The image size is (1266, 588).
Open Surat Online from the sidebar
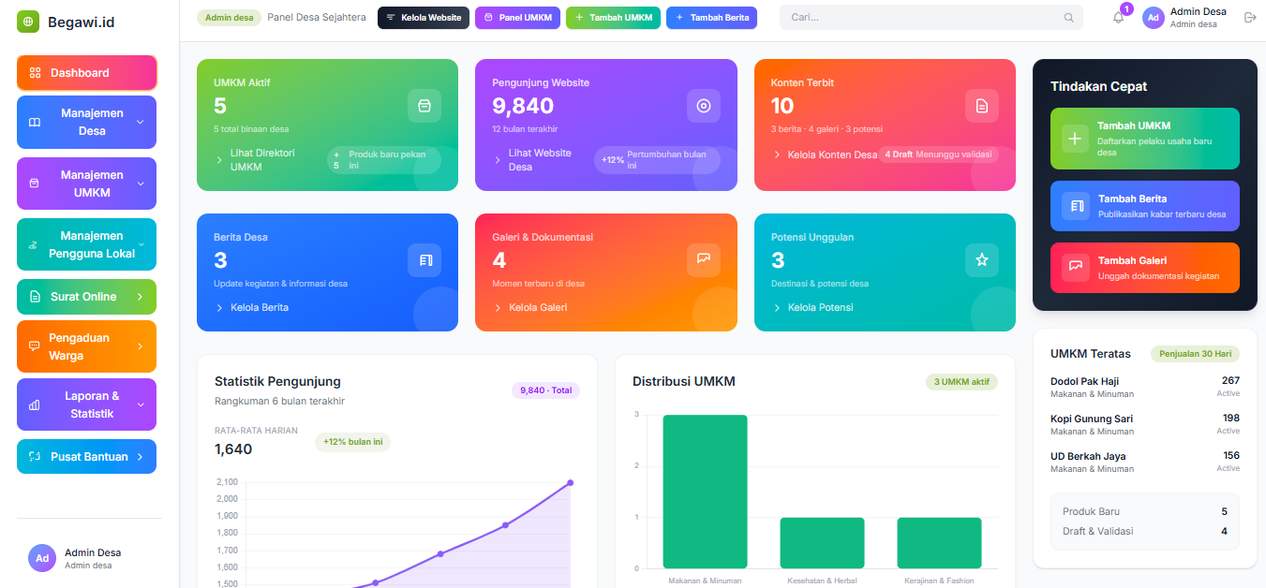pyautogui.click(x=86, y=297)
